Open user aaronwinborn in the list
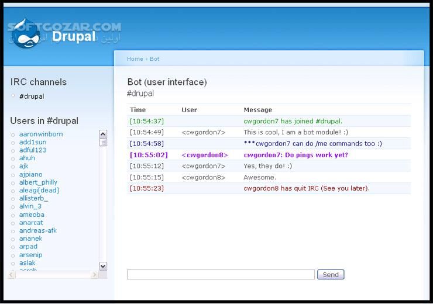 pyautogui.click(x=41, y=134)
